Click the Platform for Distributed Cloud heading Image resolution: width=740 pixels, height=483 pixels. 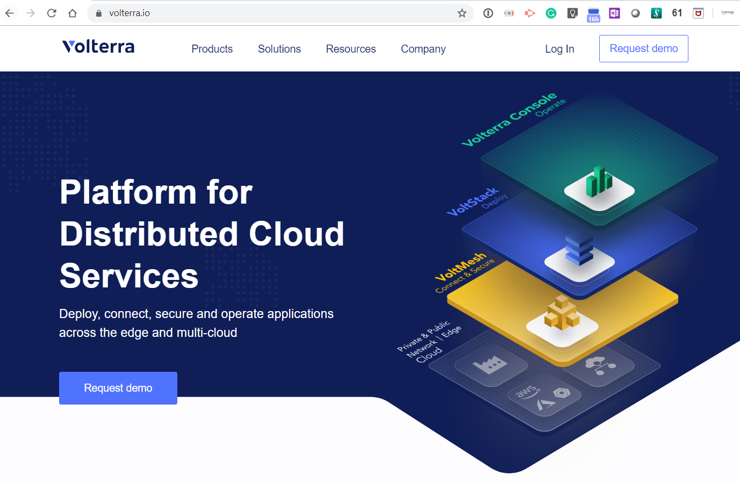(x=202, y=234)
